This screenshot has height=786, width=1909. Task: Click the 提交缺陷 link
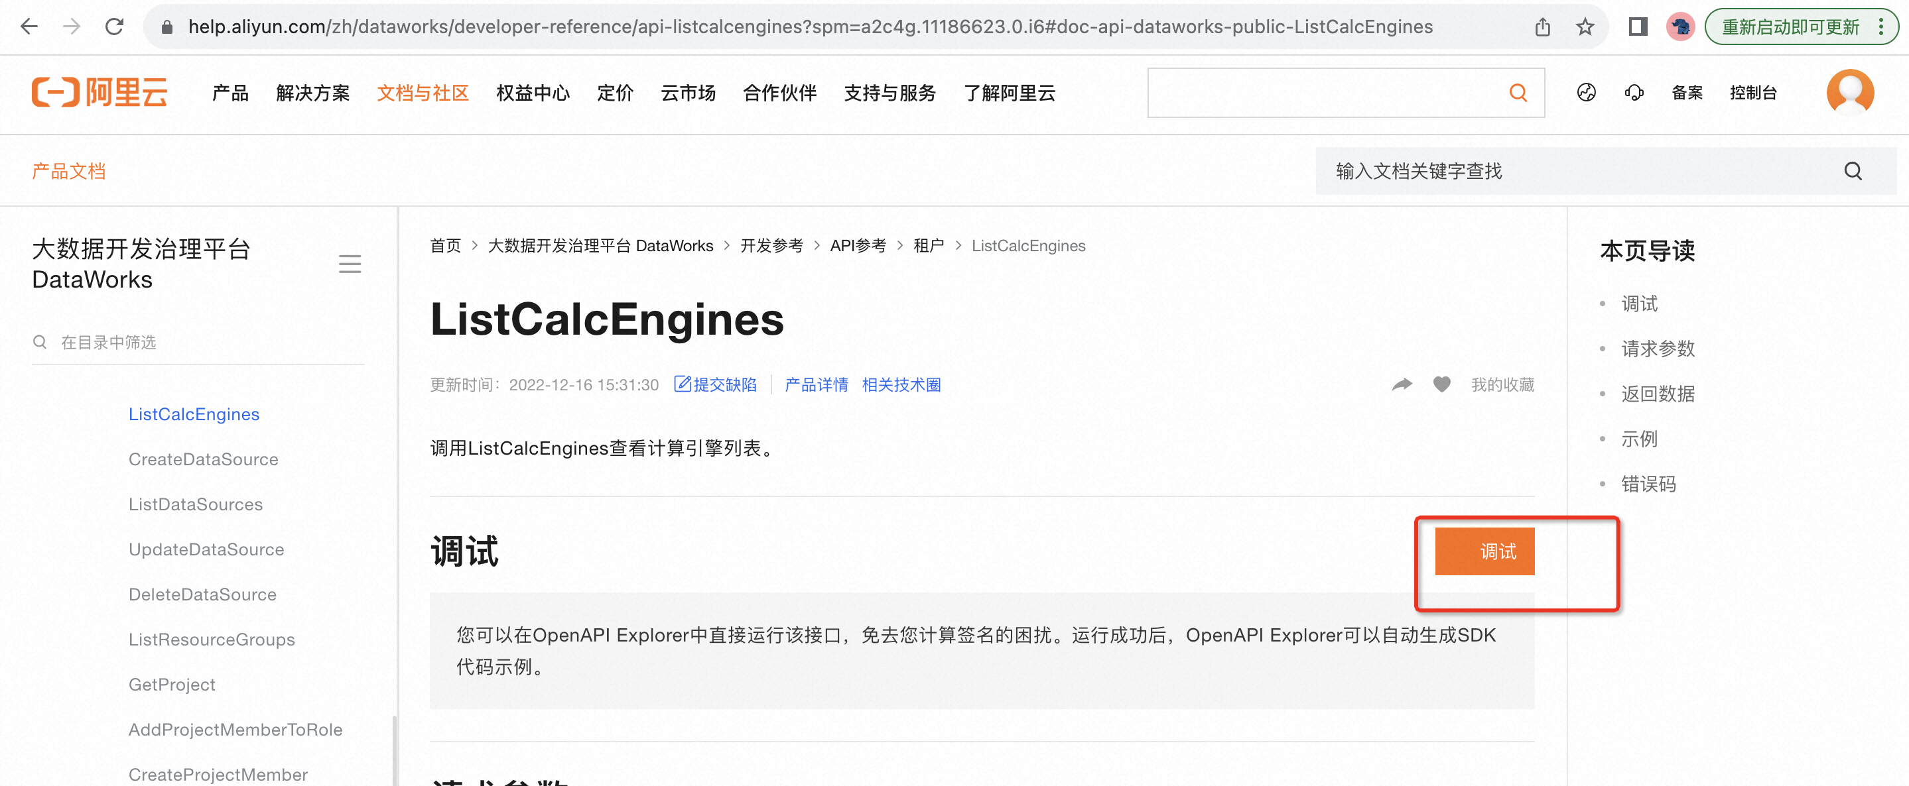715,385
